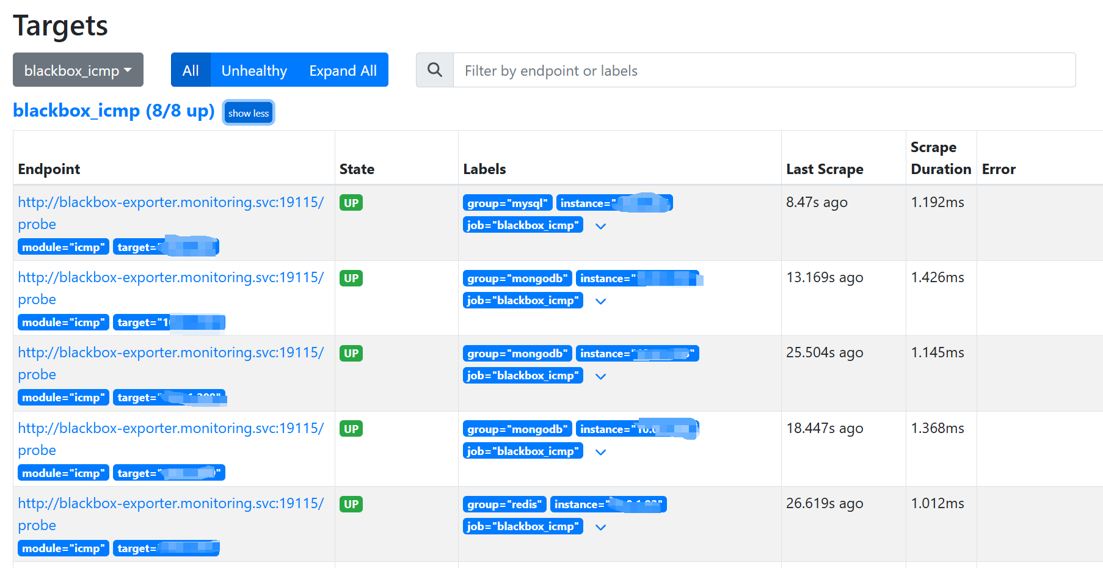
Task: Expand labels chevron in 25.504s ago row
Action: click(601, 376)
